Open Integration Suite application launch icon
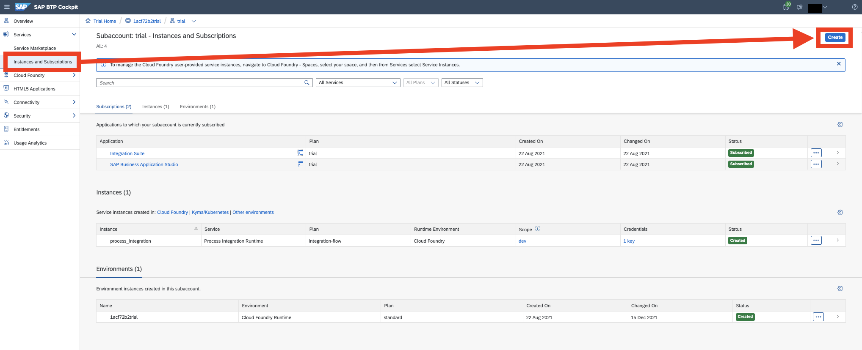The image size is (862, 350). pyautogui.click(x=300, y=153)
